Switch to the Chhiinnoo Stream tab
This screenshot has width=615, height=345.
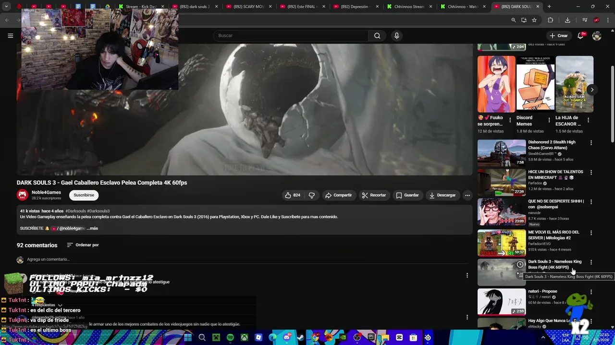point(409,7)
